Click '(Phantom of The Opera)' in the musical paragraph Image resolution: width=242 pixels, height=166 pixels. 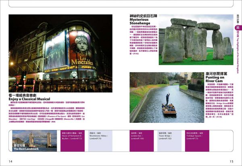point(56,116)
